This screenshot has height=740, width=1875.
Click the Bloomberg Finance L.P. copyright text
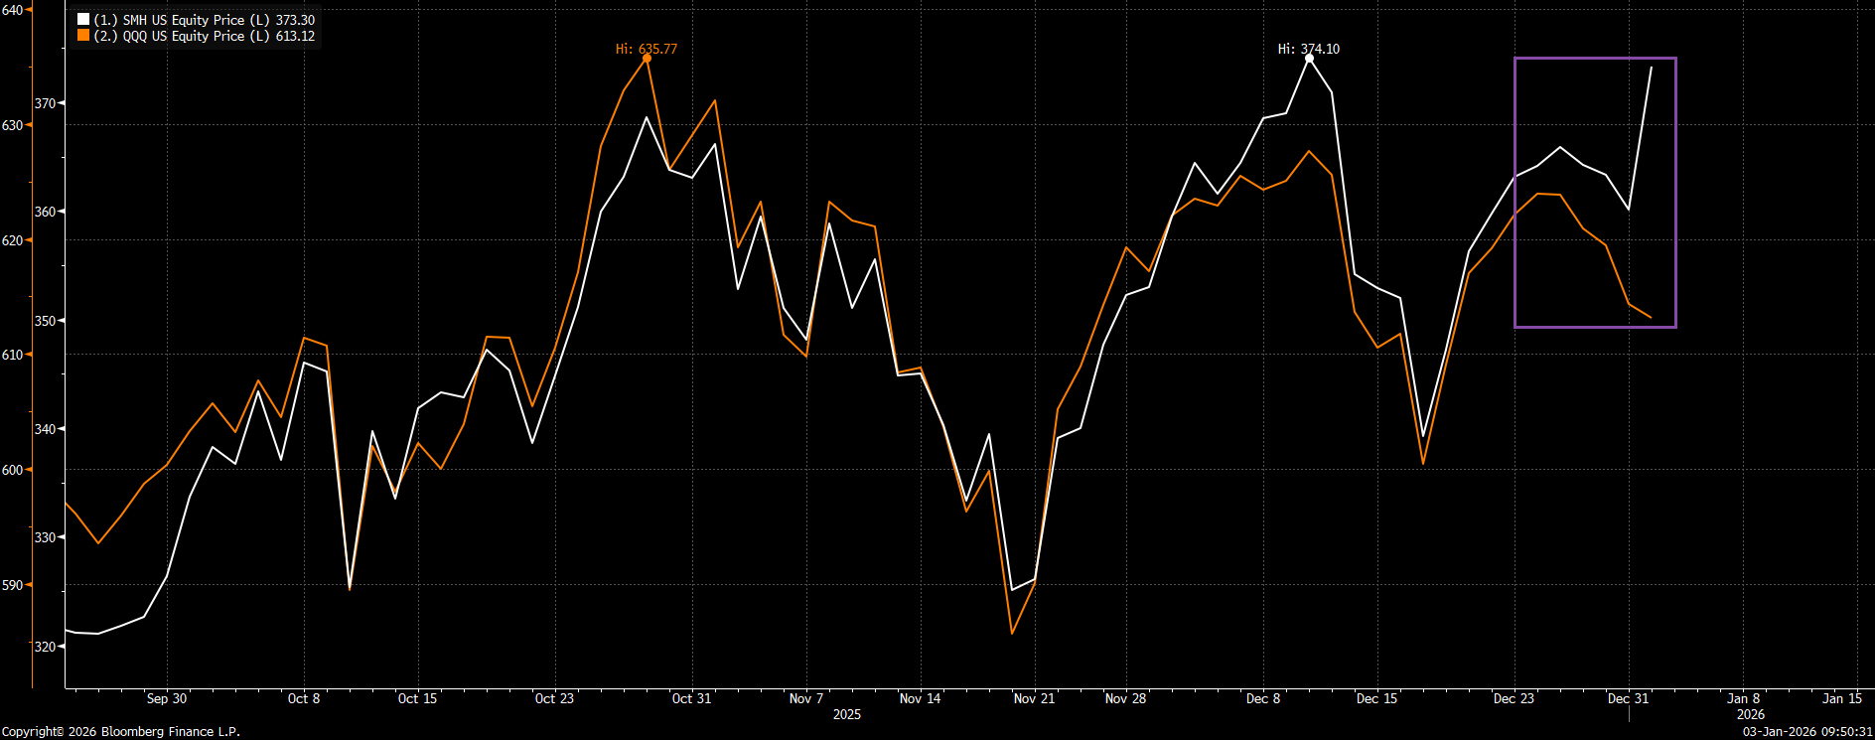click(x=121, y=731)
